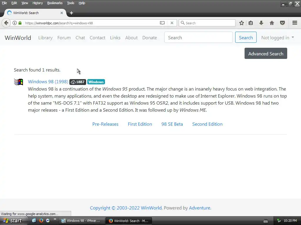Click the 1887 download count badge
The height and width of the screenshot is (225, 301).
pos(78,82)
